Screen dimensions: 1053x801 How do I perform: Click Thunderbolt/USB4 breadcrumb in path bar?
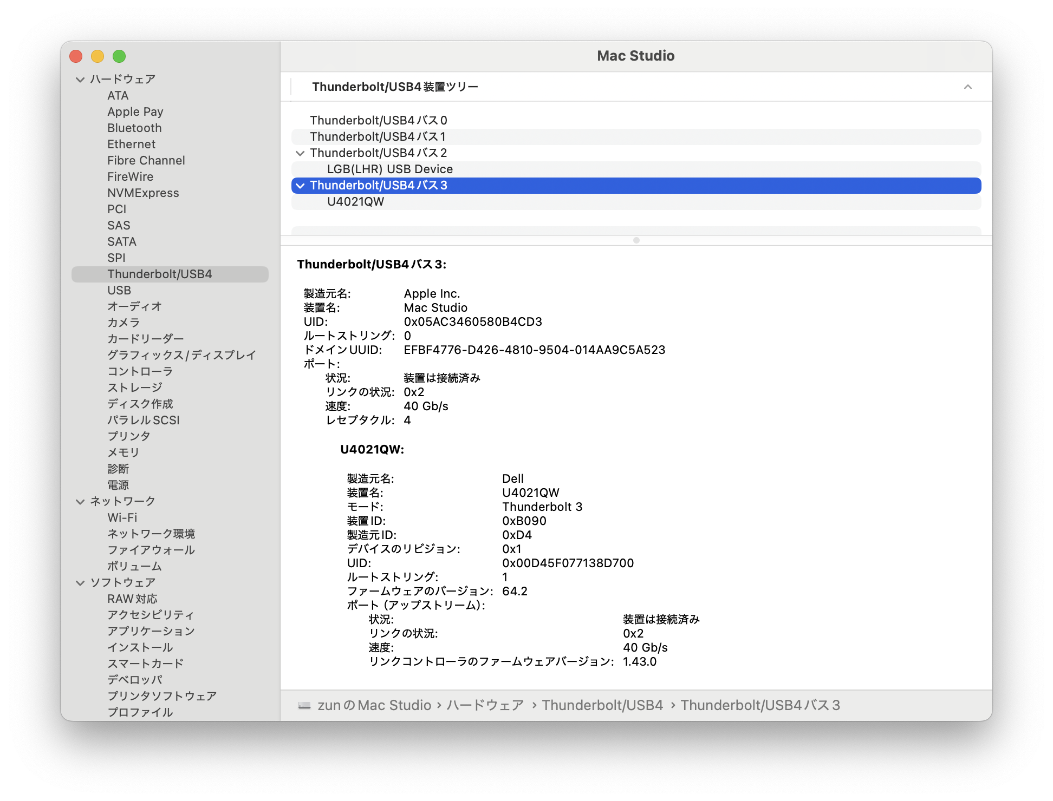602,706
